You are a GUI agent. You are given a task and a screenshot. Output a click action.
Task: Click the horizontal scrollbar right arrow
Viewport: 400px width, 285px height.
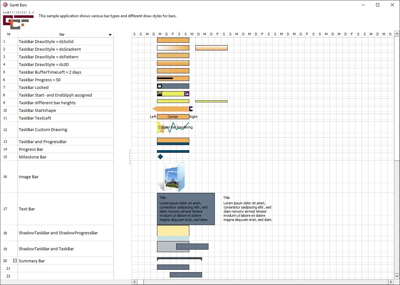pyautogui.click(x=391, y=282)
